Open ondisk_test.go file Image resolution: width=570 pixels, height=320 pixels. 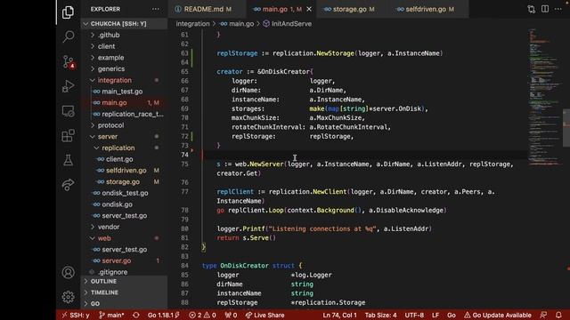coord(125,193)
